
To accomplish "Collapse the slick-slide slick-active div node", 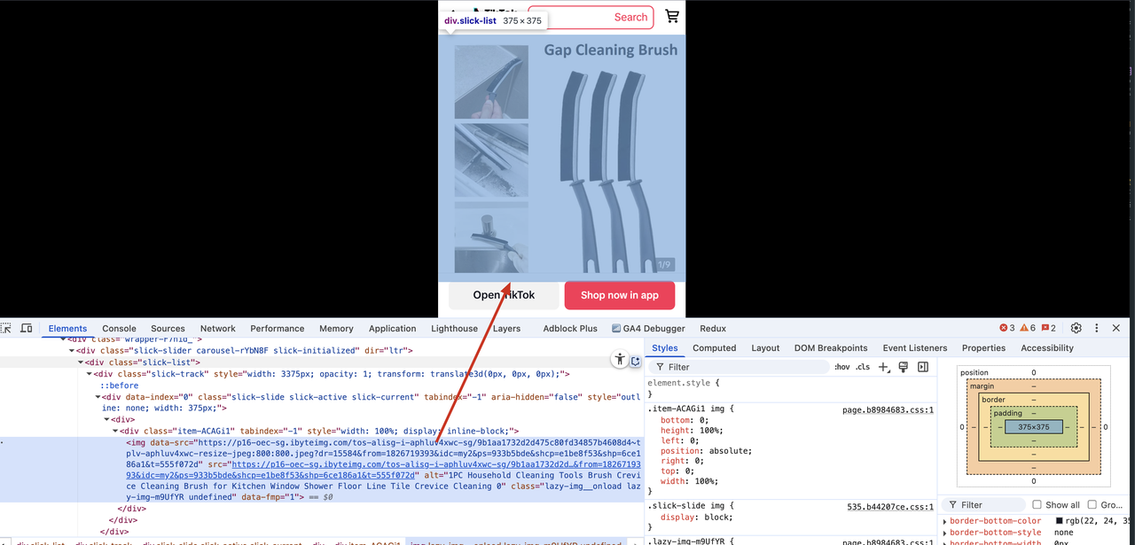I will tap(97, 397).
